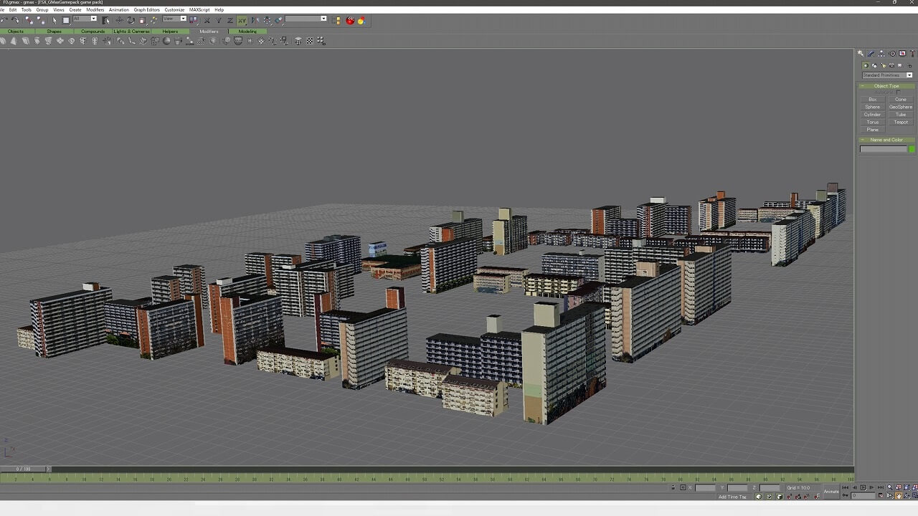Viewport: 918px width, 516px height.
Task: Open the Hierarchy command panel tab
Action: pyautogui.click(x=881, y=54)
